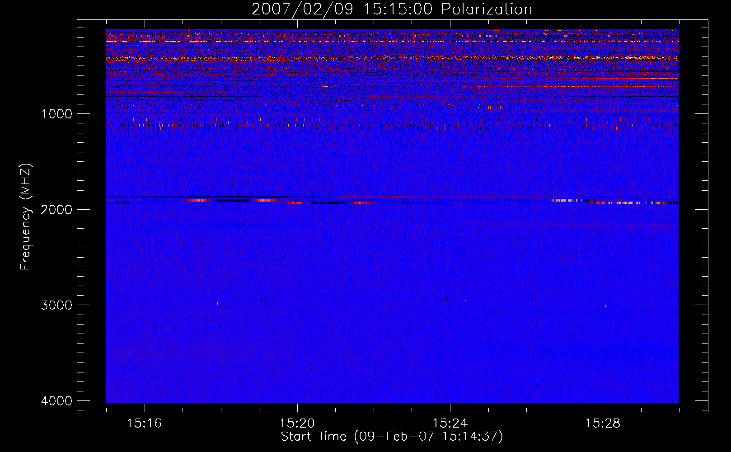Click the '1000' frequency tick label

pyautogui.click(x=56, y=114)
